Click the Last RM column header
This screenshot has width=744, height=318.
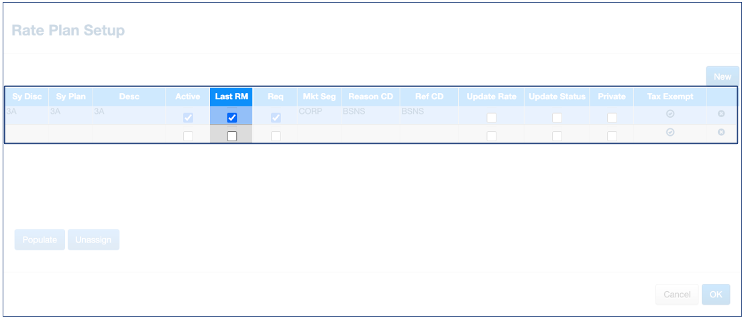coord(231,96)
